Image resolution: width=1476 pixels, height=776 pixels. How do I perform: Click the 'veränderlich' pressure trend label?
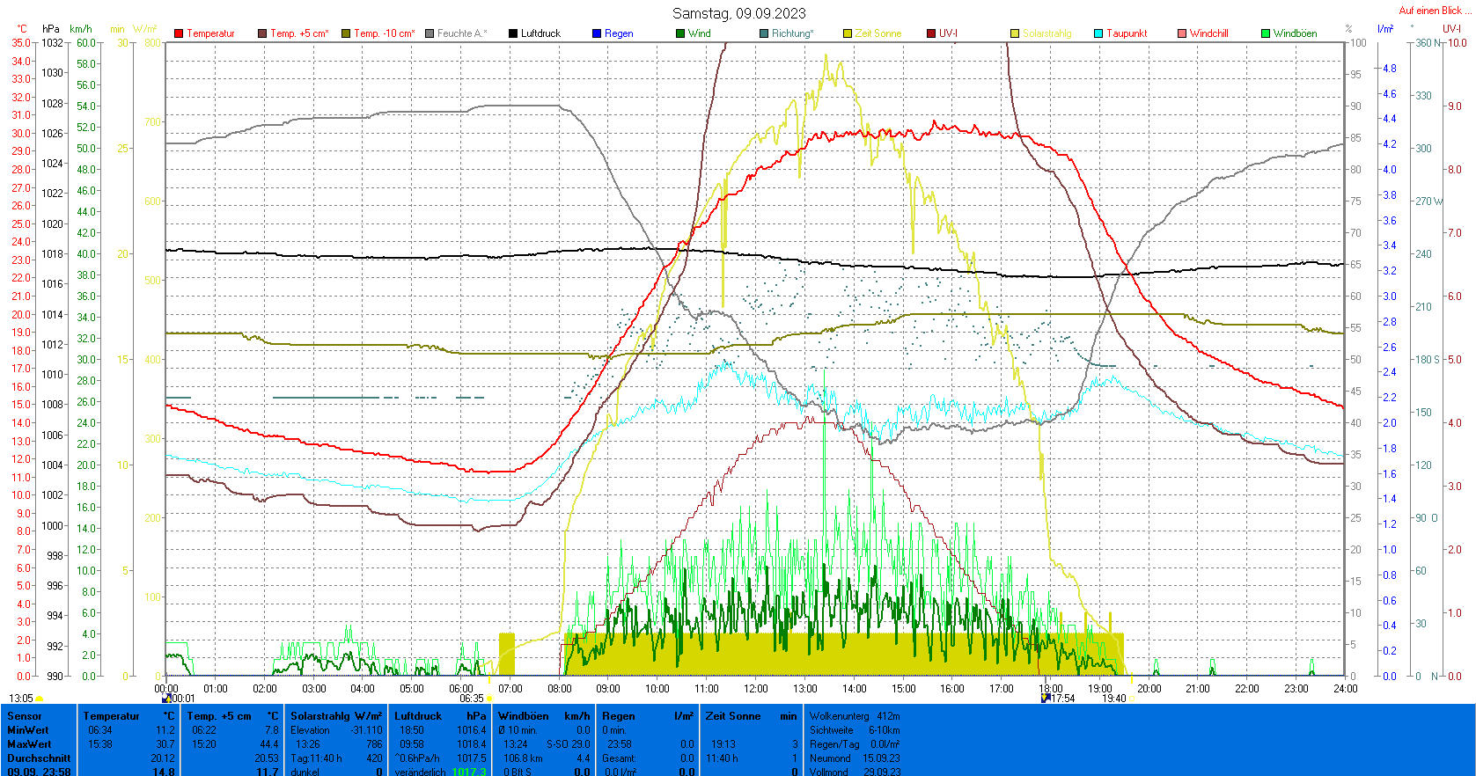click(x=420, y=772)
